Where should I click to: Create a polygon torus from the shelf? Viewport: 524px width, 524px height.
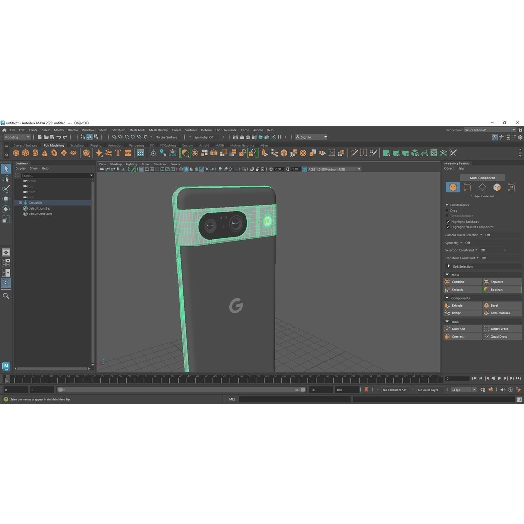(x=54, y=153)
